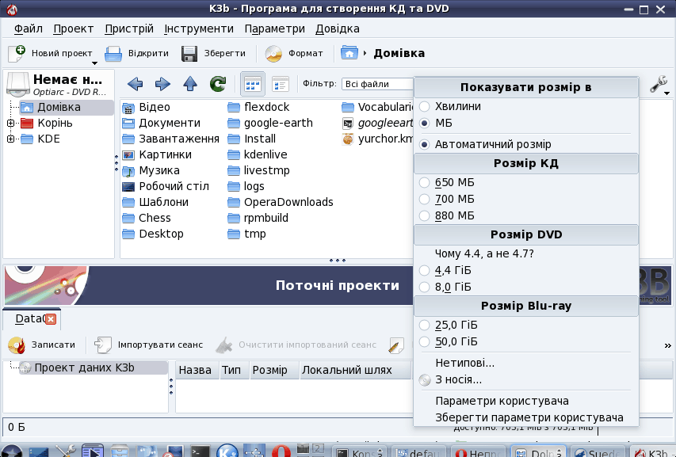Close the Data project tab
Screen dimensions: 676x457
pyautogui.click(x=51, y=319)
